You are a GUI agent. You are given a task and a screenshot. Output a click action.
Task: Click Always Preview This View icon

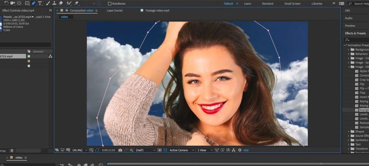57,150
